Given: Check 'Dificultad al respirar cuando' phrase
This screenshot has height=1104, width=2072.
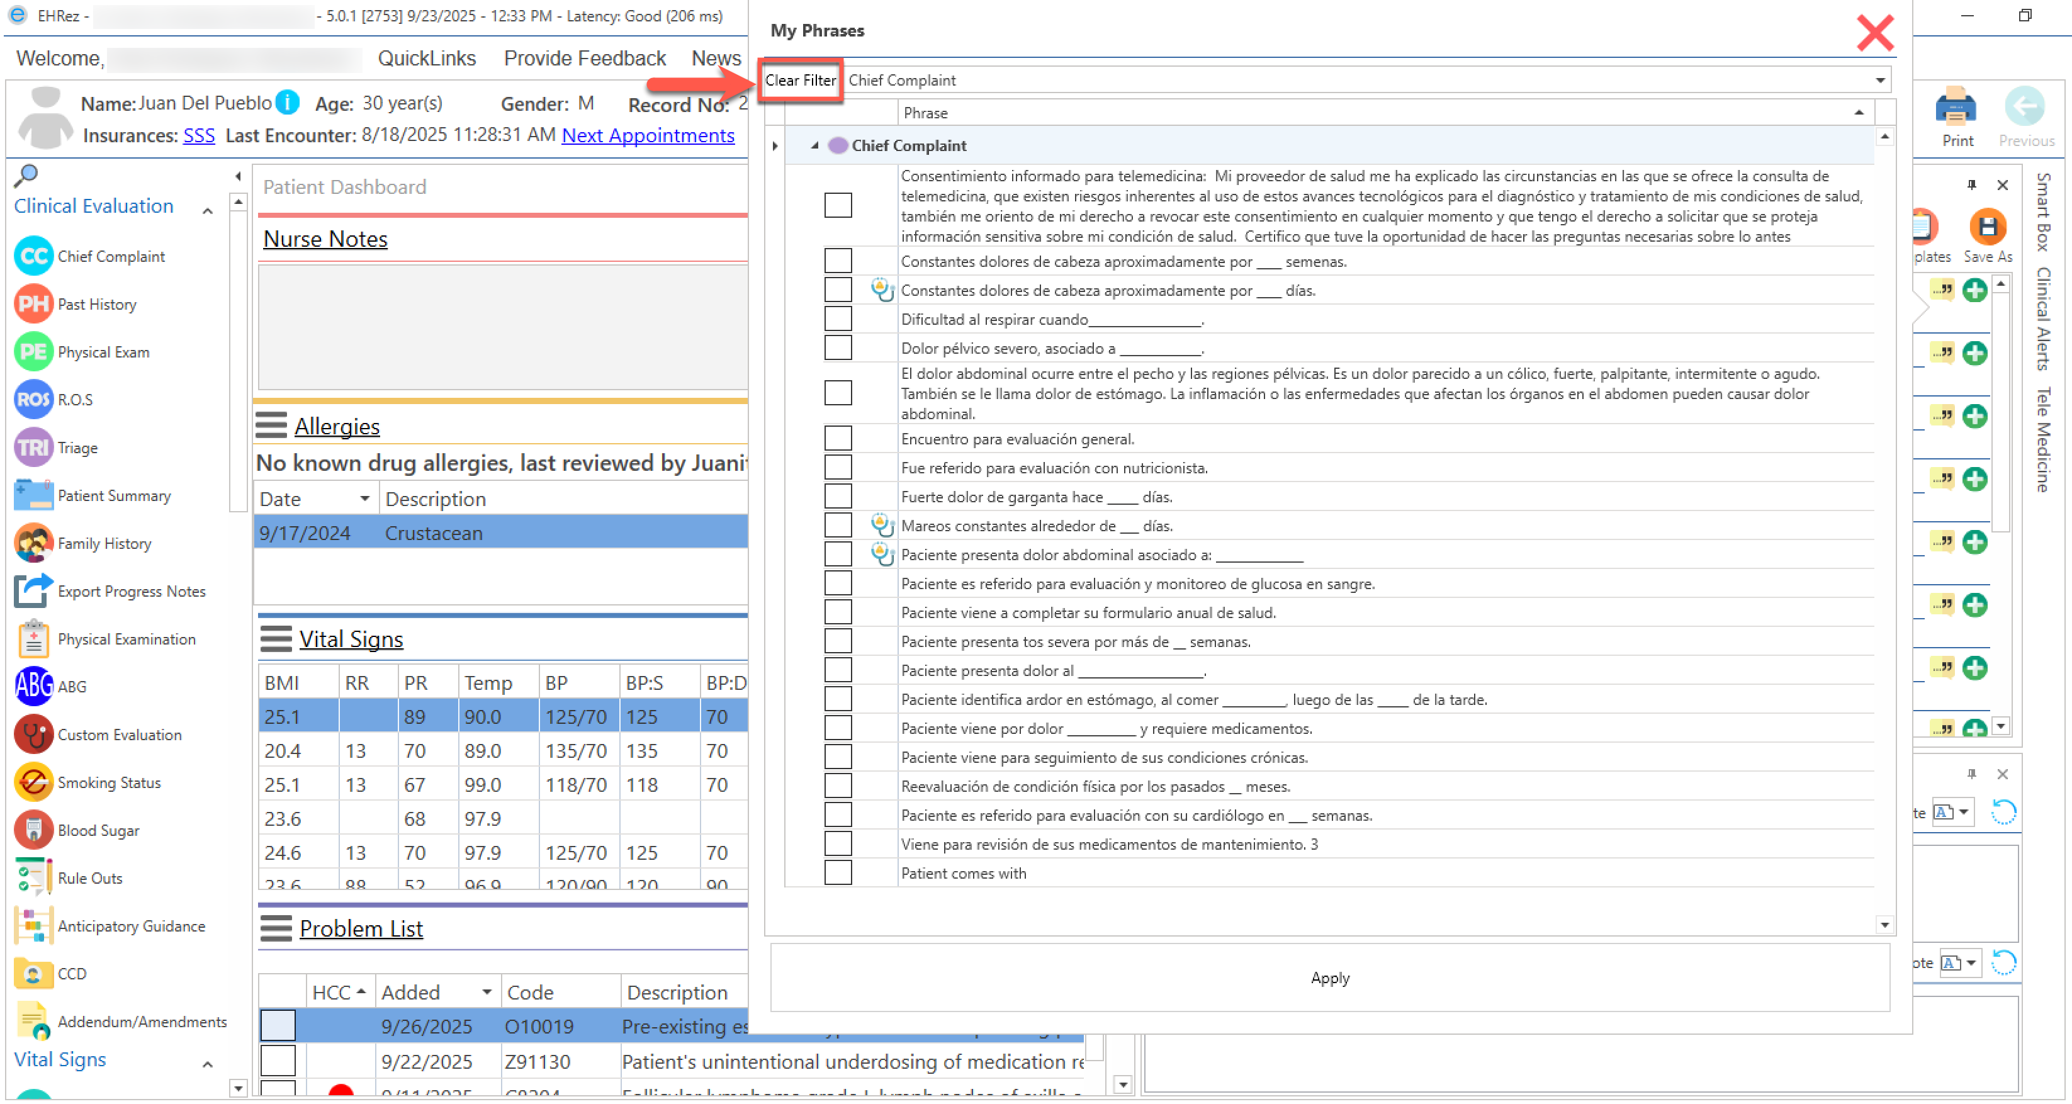Looking at the screenshot, I should click(837, 318).
